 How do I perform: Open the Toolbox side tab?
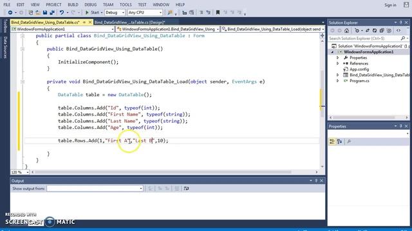pos(5,26)
